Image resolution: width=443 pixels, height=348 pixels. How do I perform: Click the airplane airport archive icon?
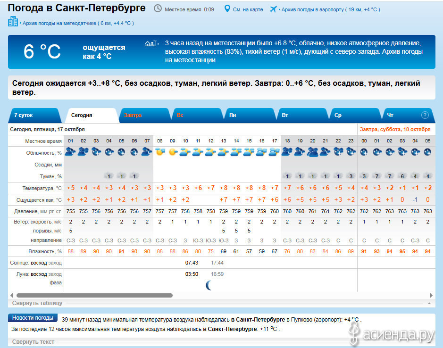click(x=273, y=9)
